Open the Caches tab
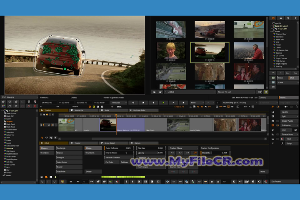 [144, 143]
